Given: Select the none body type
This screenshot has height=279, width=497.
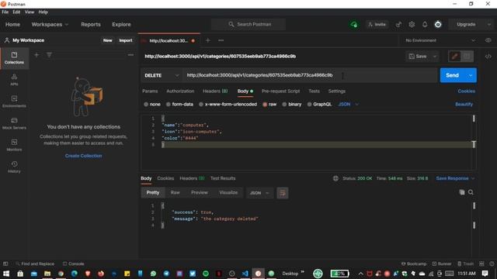Looking at the screenshot, I should point(152,105).
